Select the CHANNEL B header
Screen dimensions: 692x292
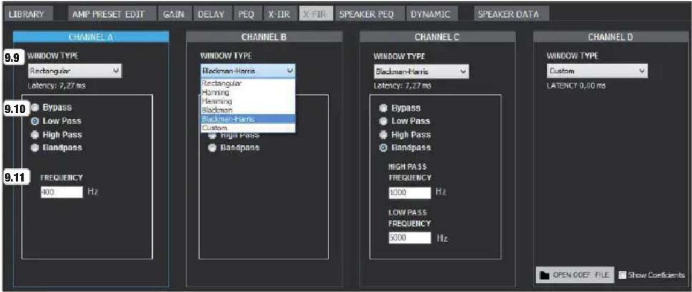(x=264, y=36)
